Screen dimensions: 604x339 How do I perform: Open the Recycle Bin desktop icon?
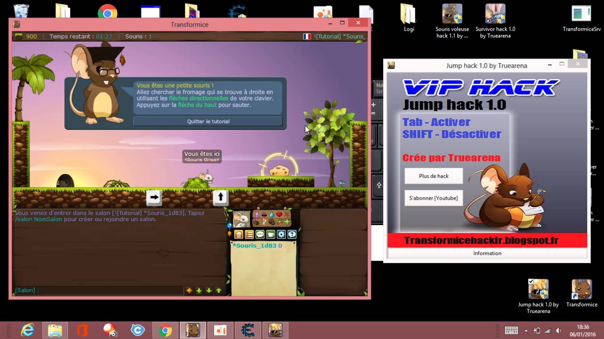coord(21,10)
